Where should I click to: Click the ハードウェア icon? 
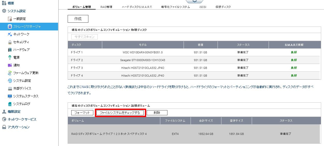(x=10, y=50)
